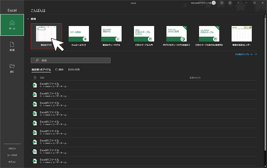Send negative feedback with frown face icon
Viewport: 267px width, 168px height.
pyautogui.click(x=230, y=3)
